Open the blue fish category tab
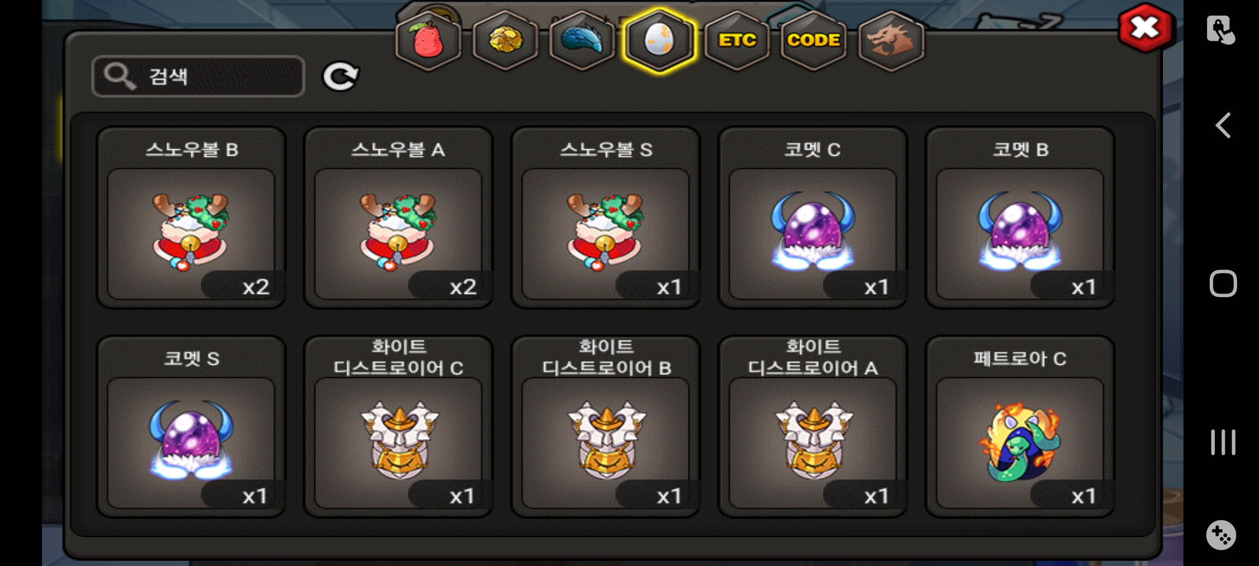The height and width of the screenshot is (566, 1259). click(x=582, y=41)
